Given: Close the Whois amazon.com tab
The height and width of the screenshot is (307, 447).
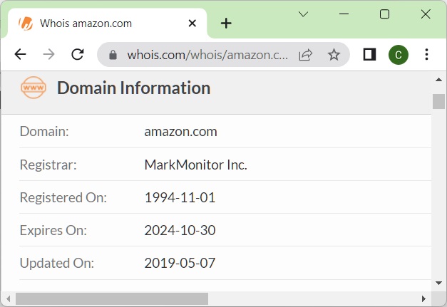Looking at the screenshot, I should pyautogui.click(x=192, y=24).
